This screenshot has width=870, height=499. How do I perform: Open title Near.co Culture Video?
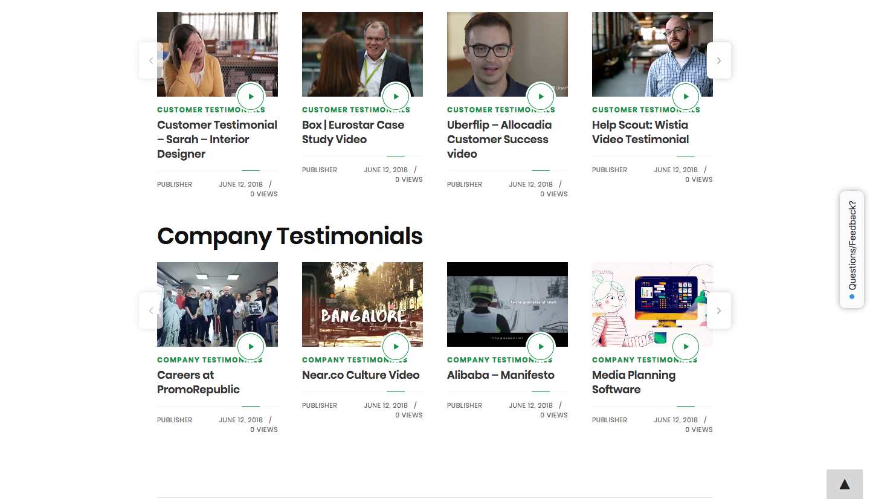(361, 375)
